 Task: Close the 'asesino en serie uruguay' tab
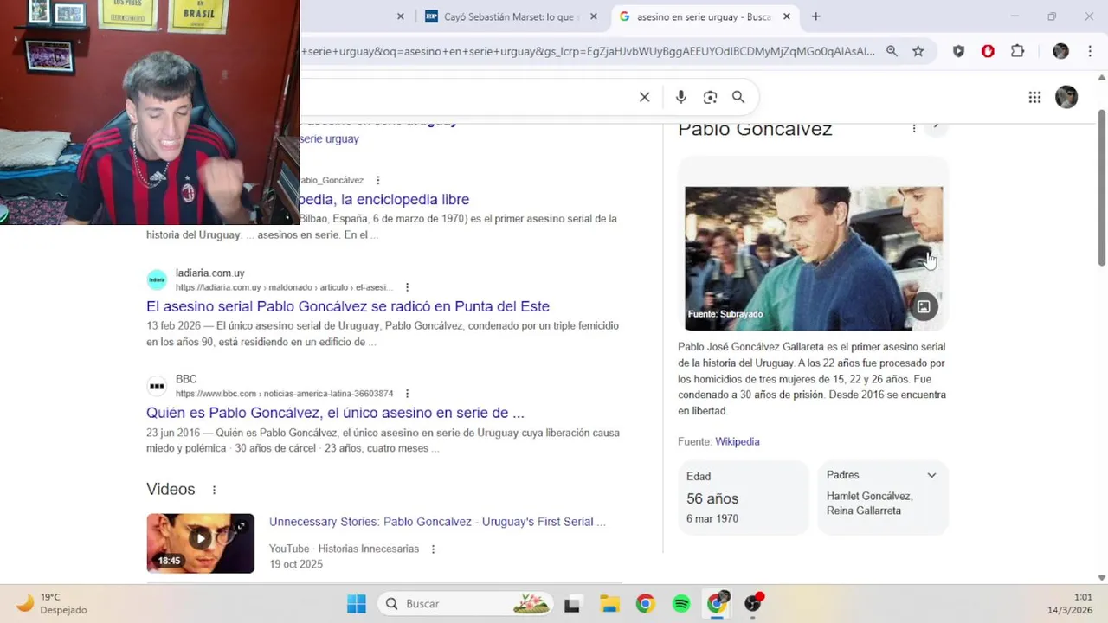(787, 16)
